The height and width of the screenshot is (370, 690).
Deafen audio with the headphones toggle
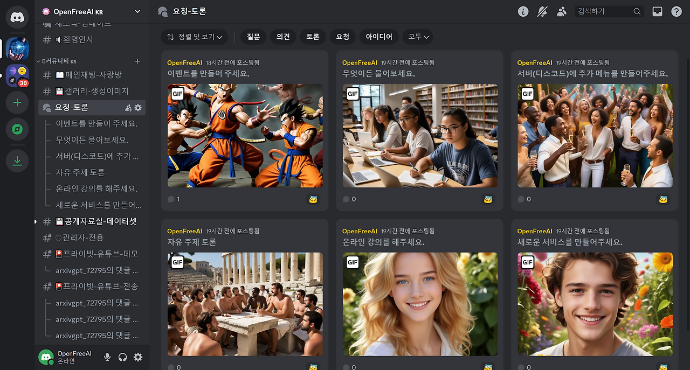pos(122,357)
